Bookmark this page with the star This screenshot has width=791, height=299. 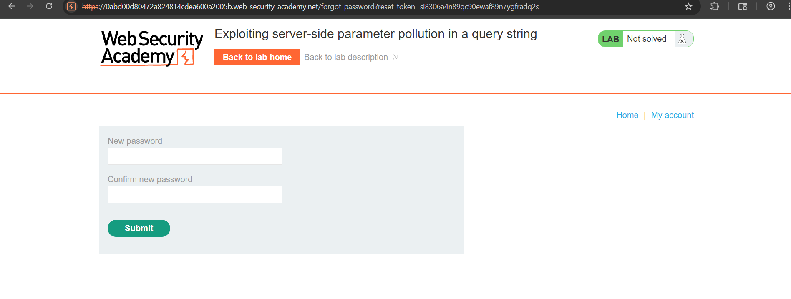pos(688,7)
